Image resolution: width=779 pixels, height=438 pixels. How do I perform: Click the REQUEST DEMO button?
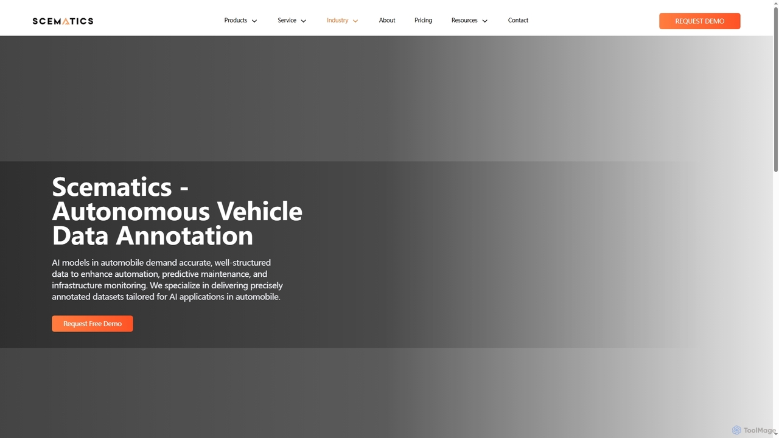point(700,21)
